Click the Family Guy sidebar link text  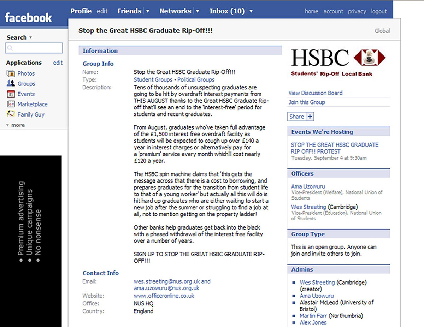pyautogui.click(x=31, y=114)
